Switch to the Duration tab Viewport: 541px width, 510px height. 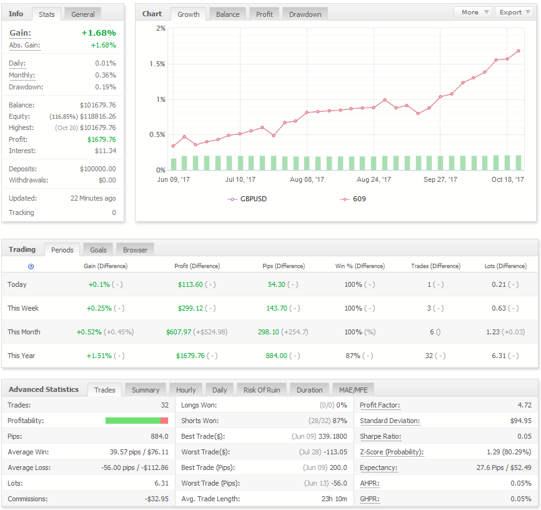pyautogui.click(x=309, y=390)
